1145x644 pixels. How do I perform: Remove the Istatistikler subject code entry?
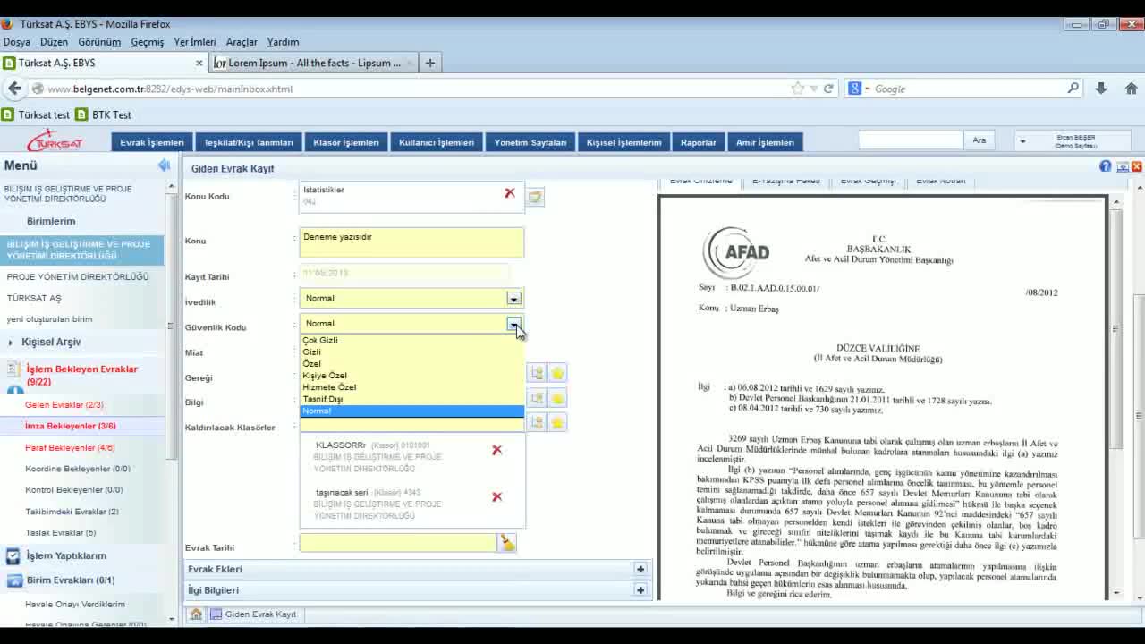click(x=510, y=193)
